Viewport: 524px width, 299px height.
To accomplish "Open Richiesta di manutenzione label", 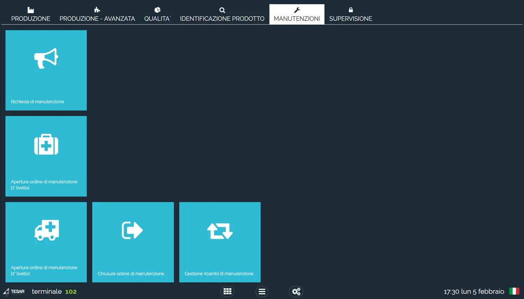I will (x=37, y=102).
